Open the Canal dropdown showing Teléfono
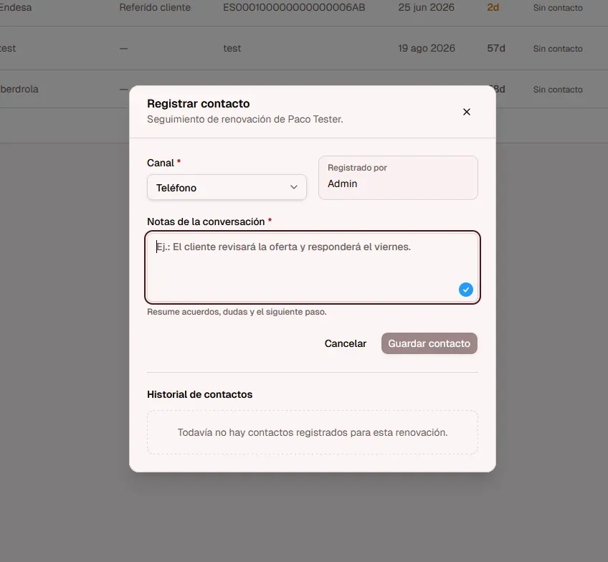This screenshot has height=562, width=608. tap(227, 188)
